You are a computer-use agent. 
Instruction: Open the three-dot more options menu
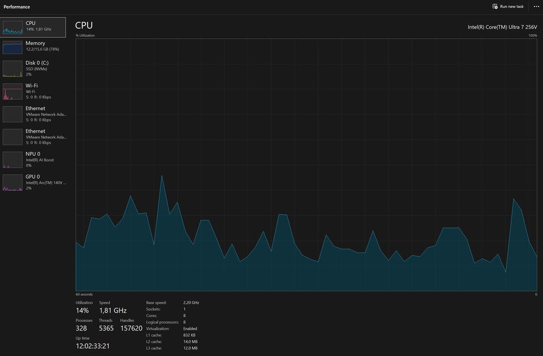click(536, 7)
